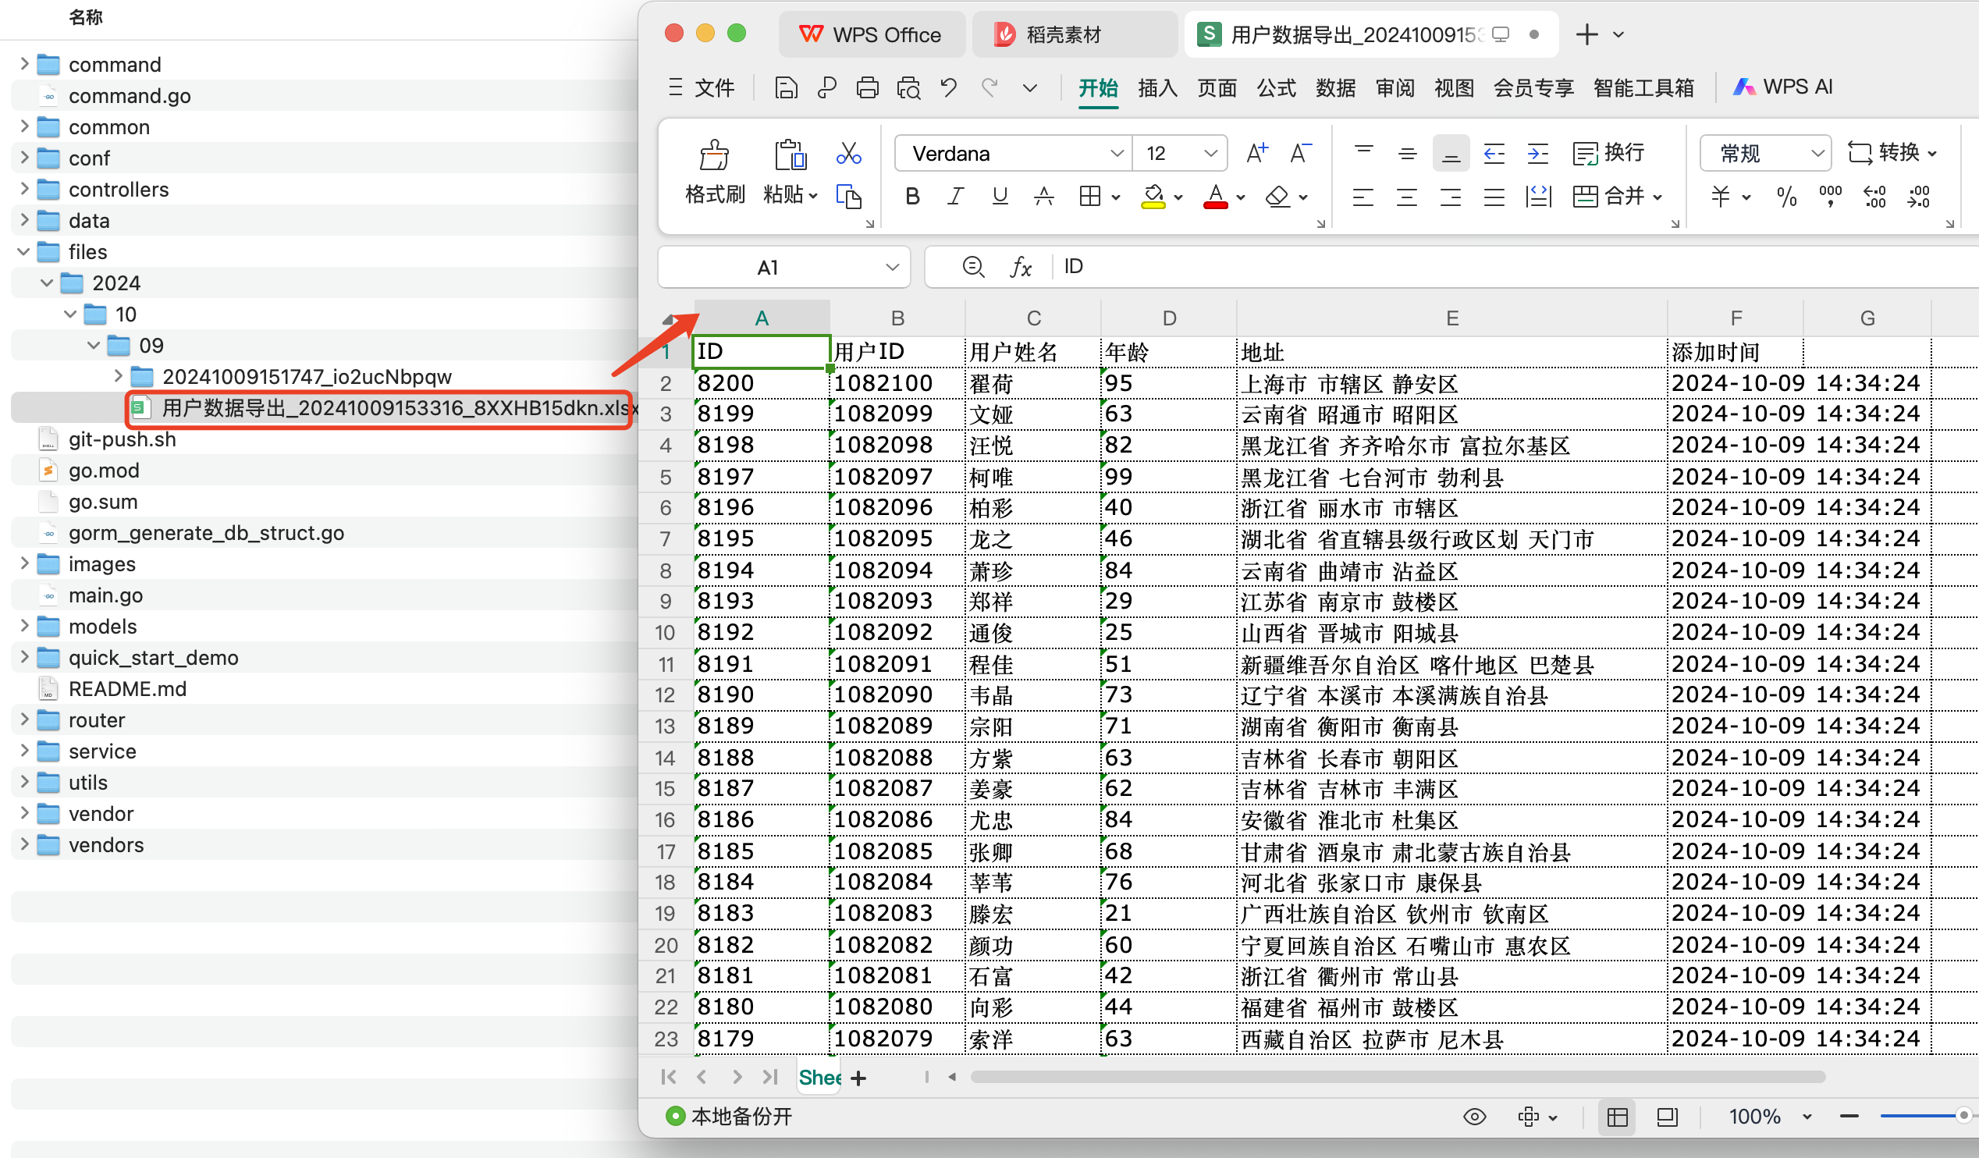Click the thousands separator 000 icon
The width and height of the screenshot is (1979, 1158).
point(1830,197)
